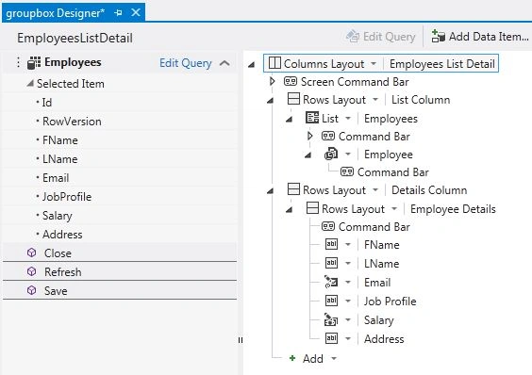Click the Rows Layout icon for List Column
The image size is (532, 375).
click(x=293, y=99)
